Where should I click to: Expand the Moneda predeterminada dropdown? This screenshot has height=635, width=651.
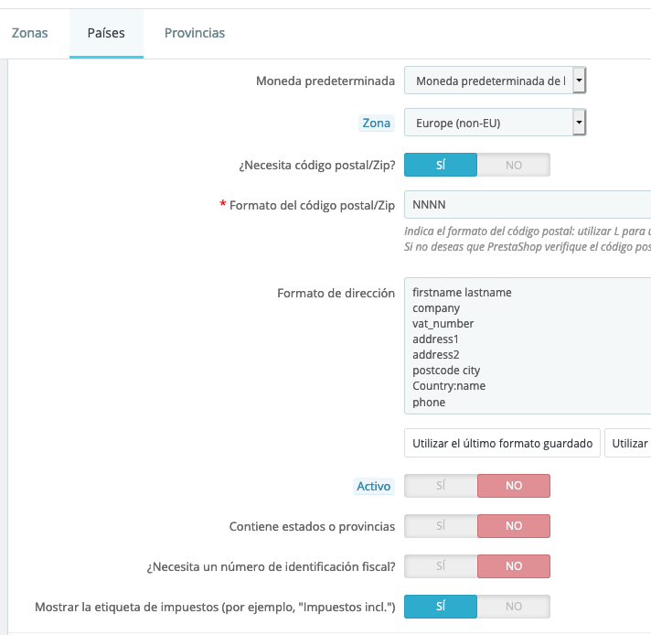(495, 81)
